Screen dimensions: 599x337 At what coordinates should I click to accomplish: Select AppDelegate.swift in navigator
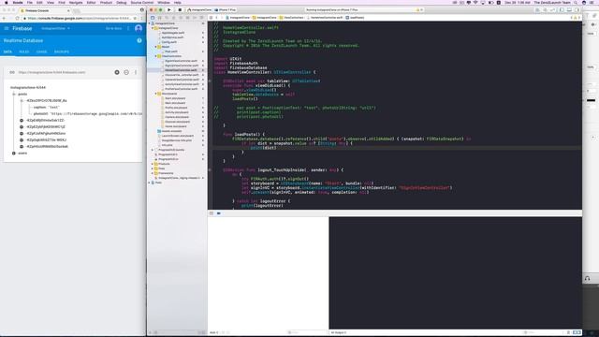click(x=172, y=33)
